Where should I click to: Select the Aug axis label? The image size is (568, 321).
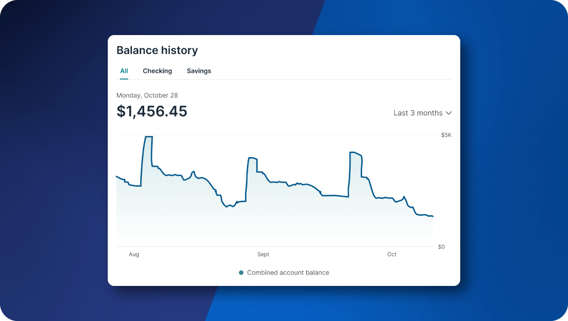pos(133,254)
